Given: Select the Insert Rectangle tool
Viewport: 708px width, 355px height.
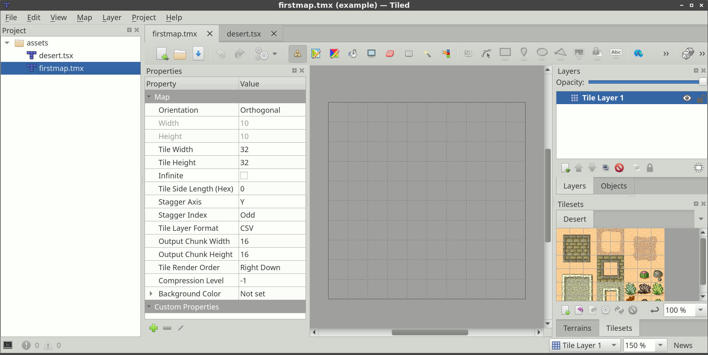Looking at the screenshot, I should [x=505, y=54].
